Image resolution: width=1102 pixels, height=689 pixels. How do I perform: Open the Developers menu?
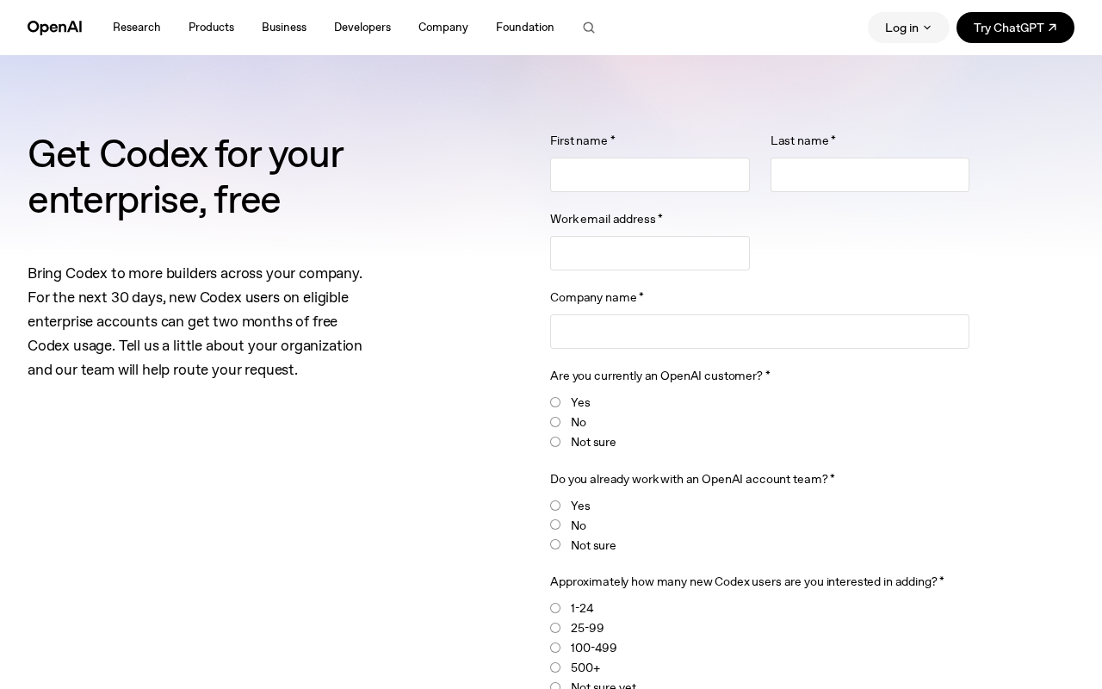pos(362,28)
